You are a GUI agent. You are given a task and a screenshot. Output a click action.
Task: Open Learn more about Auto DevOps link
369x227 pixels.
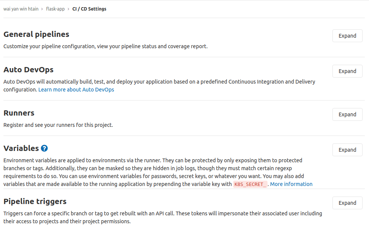tap(76, 90)
